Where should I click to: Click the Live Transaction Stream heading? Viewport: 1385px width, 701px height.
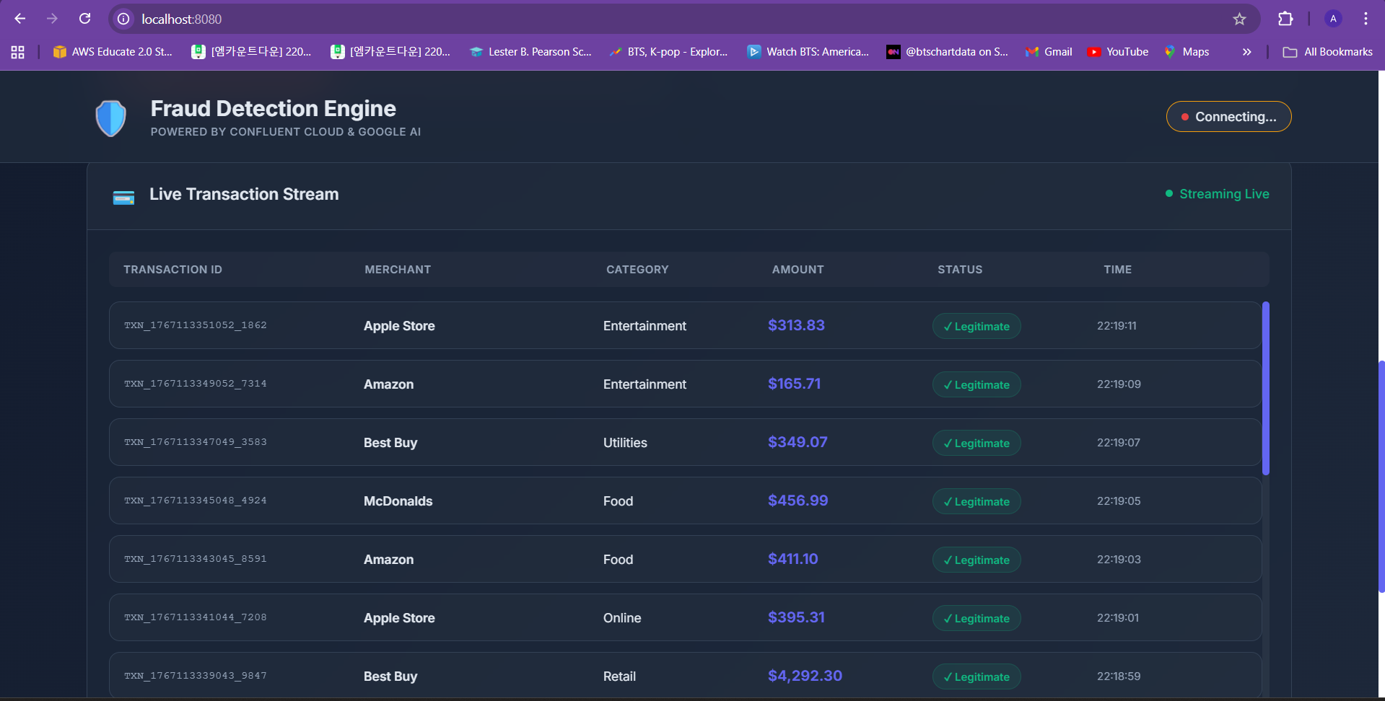tap(244, 194)
